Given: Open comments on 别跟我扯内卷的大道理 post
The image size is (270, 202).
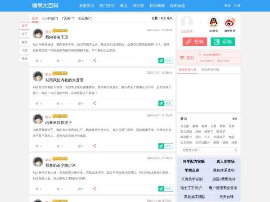Looking at the screenshot, I should tap(80, 103).
